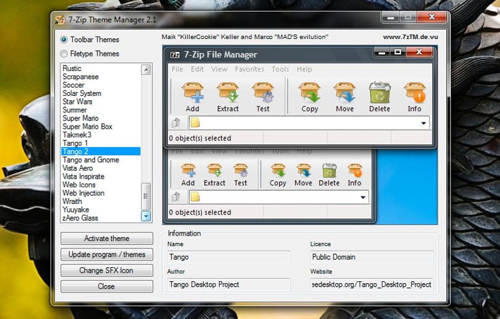Open Help menu in large preview window

coord(304,69)
